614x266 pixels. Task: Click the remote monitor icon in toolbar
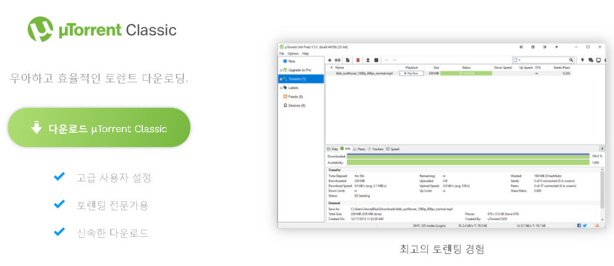pyautogui.click(x=598, y=60)
